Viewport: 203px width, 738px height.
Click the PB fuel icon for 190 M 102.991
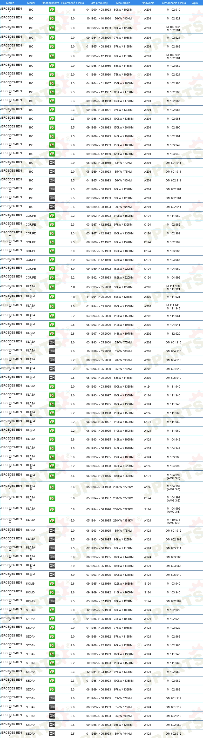tap(52, 136)
